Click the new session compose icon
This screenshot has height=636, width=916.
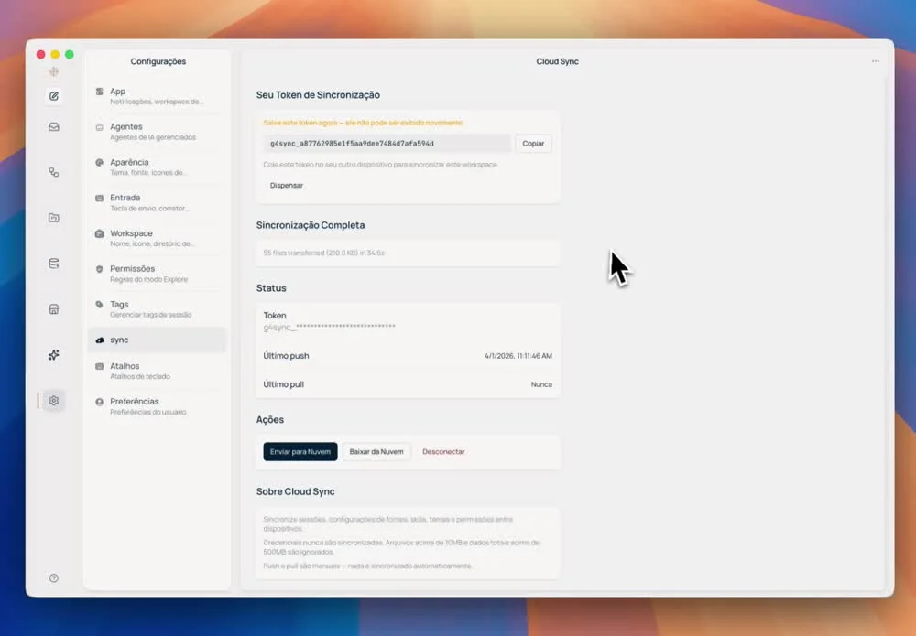click(54, 96)
